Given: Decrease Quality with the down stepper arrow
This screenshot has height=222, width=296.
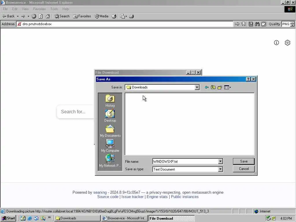Looking at the screenshot, I should click(x=293, y=25).
